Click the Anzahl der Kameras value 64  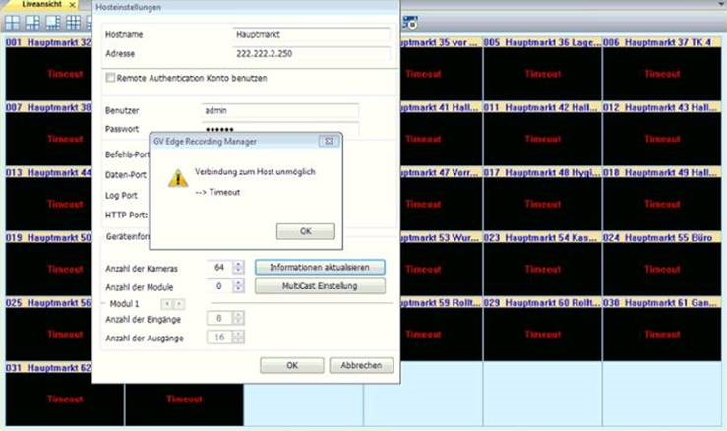(x=219, y=268)
